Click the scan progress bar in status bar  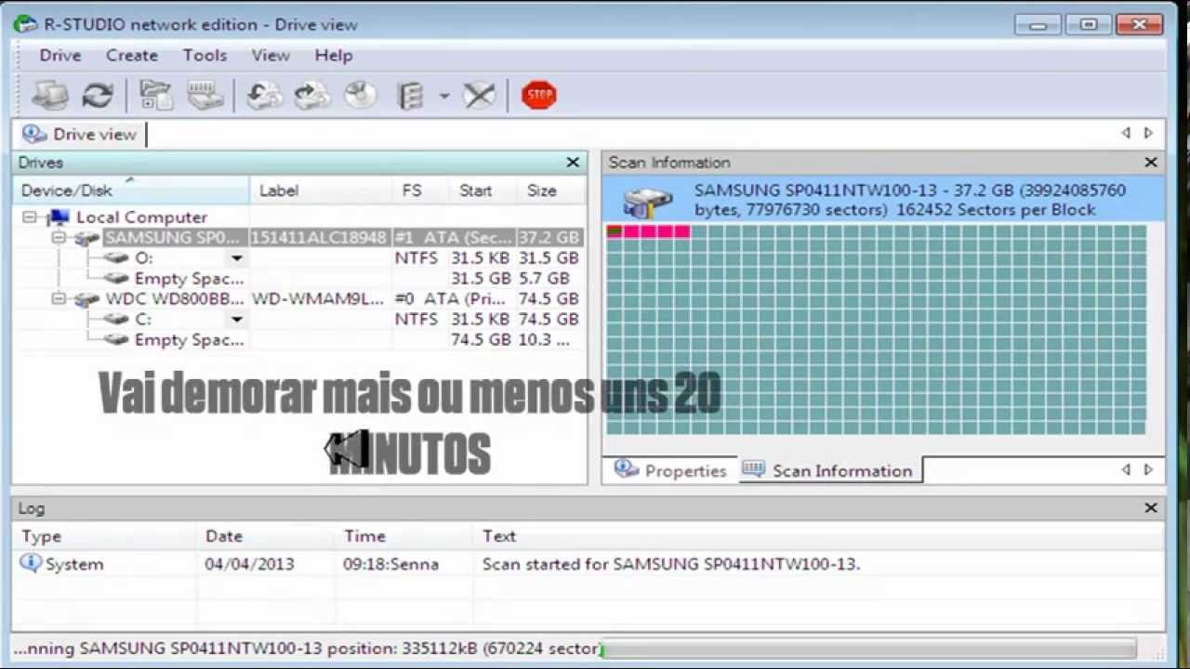(x=868, y=649)
